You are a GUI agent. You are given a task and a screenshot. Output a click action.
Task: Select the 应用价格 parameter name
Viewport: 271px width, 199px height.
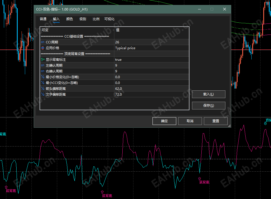click(52, 48)
